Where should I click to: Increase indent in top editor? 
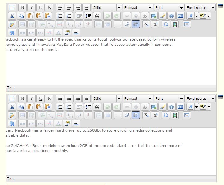tap(88, 16)
